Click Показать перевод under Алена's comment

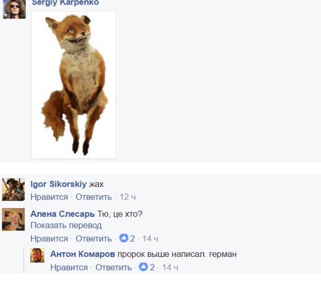[66, 226]
